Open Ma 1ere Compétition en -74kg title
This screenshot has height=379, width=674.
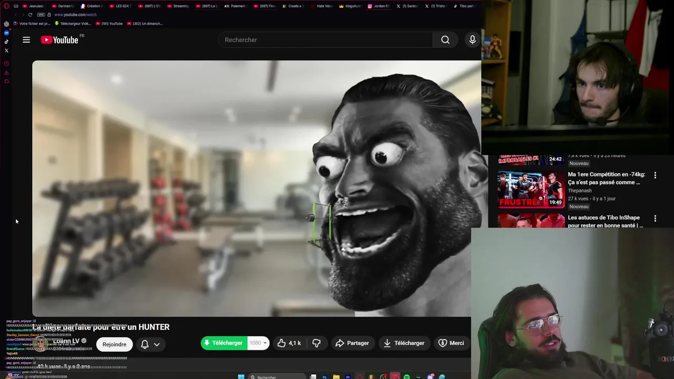point(607,178)
